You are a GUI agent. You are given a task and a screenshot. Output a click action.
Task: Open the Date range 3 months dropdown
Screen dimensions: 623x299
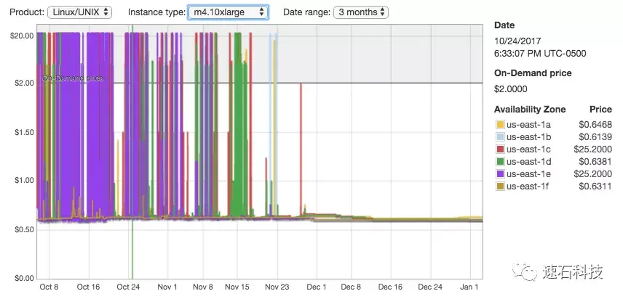(361, 12)
